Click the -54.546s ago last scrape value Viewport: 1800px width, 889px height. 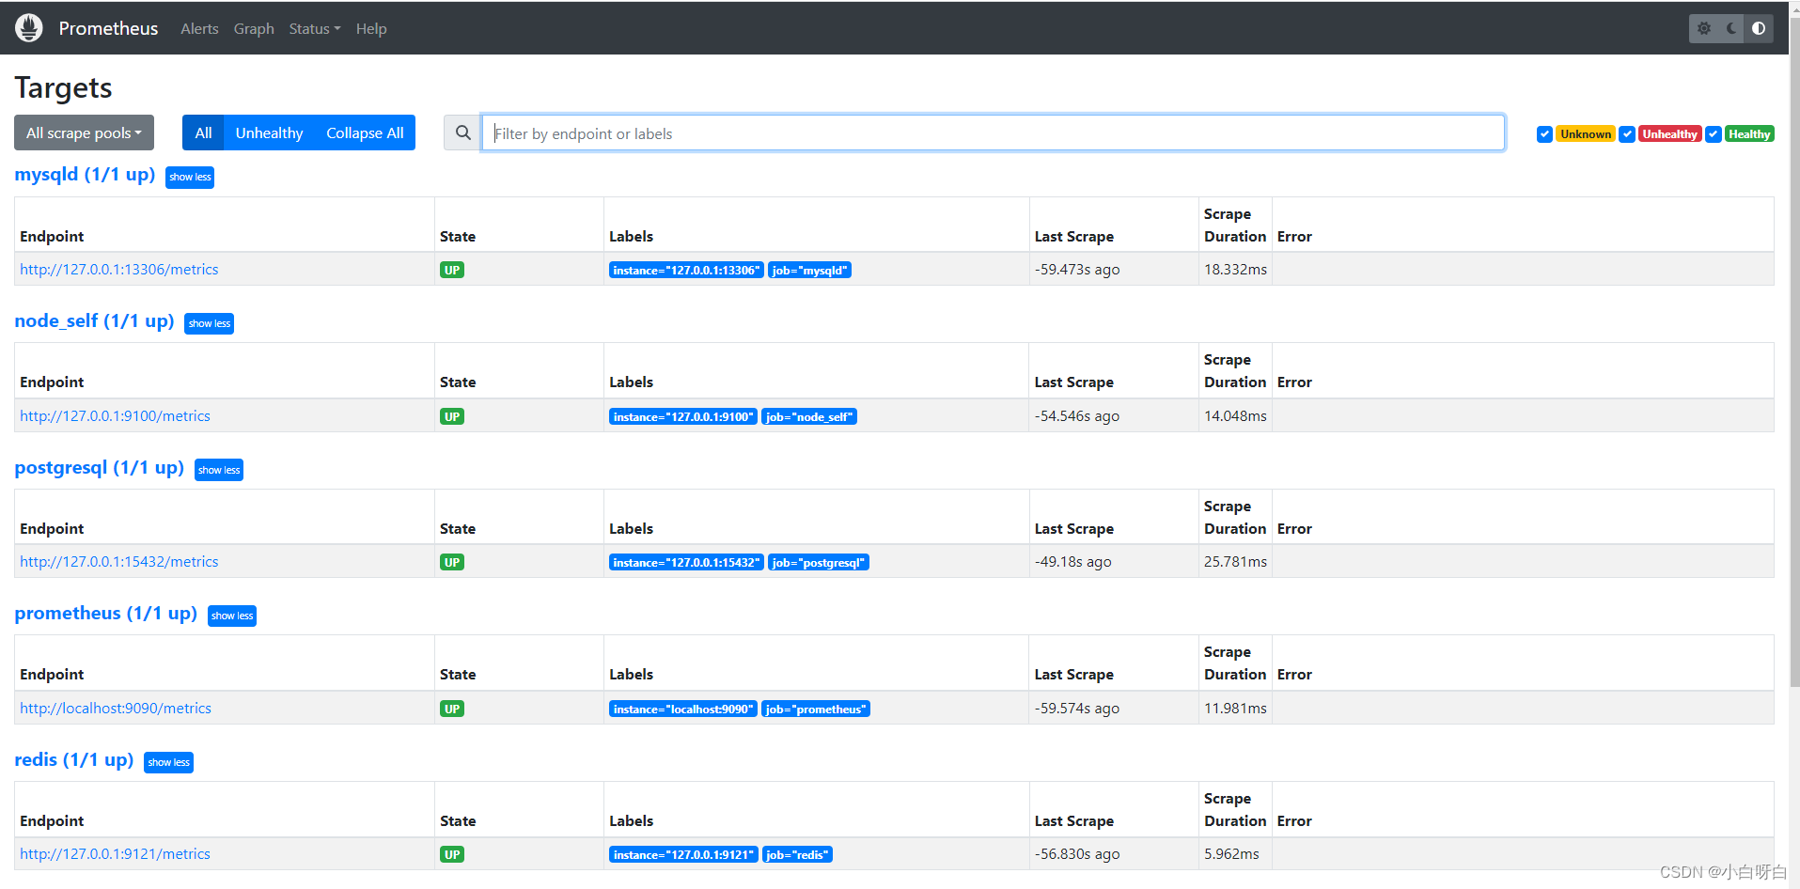[1077, 416]
